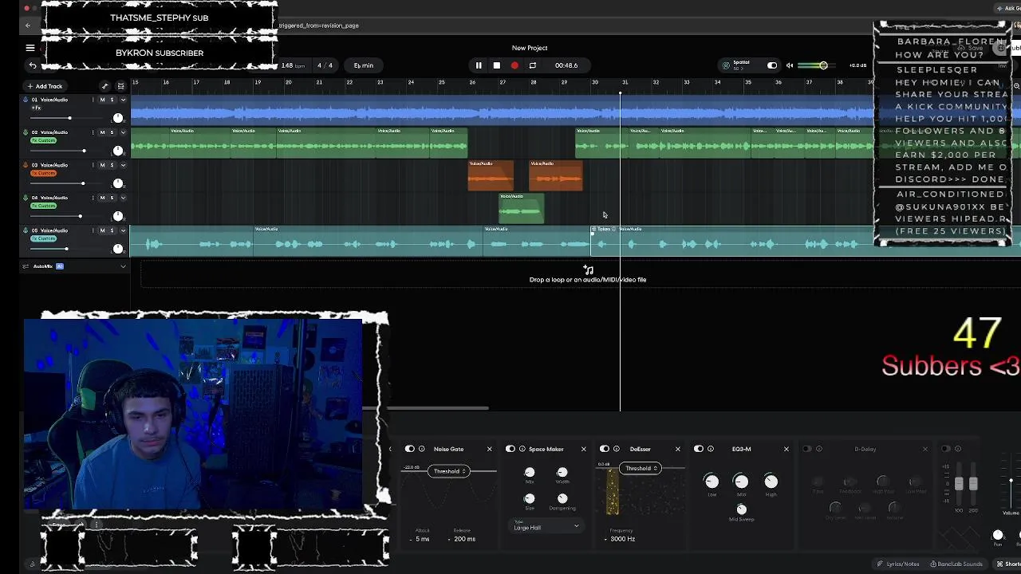Toggle the loop cycle button

[532, 65]
